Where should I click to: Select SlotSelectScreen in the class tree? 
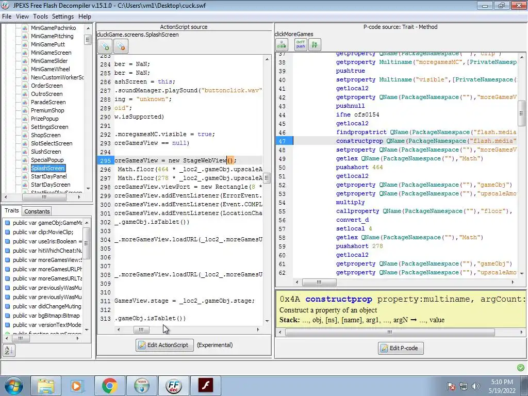tap(52, 143)
